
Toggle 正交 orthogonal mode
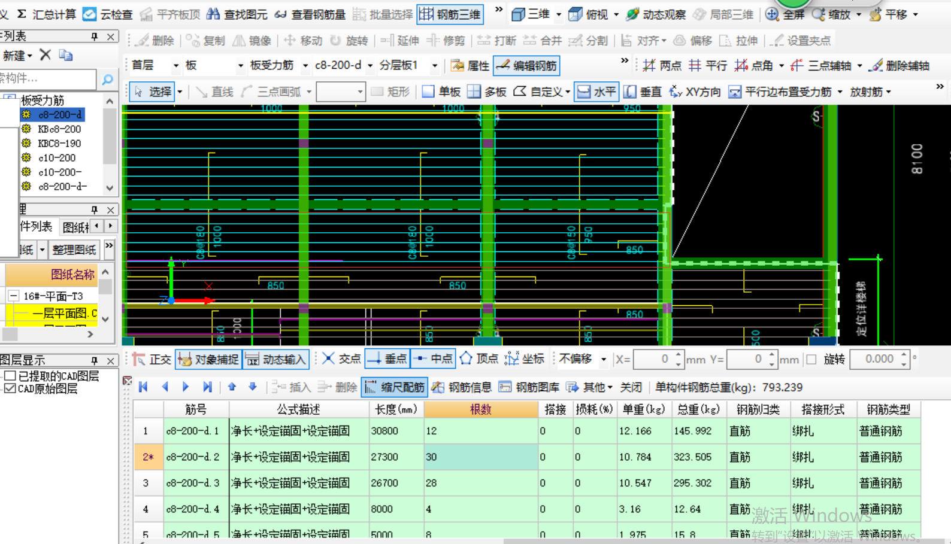pyautogui.click(x=152, y=359)
